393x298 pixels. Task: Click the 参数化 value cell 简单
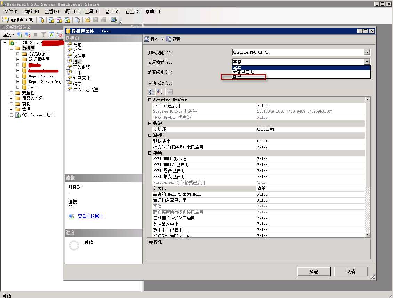[310, 188]
